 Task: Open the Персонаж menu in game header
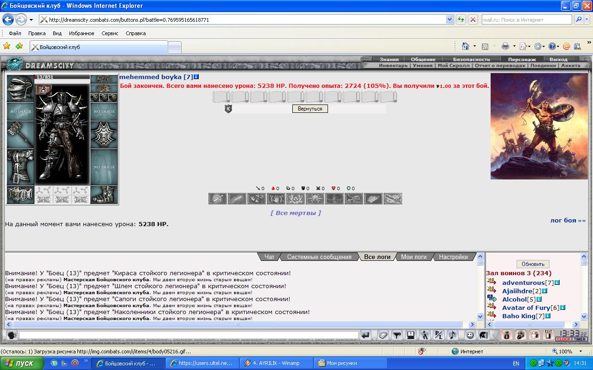pyautogui.click(x=522, y=59)
